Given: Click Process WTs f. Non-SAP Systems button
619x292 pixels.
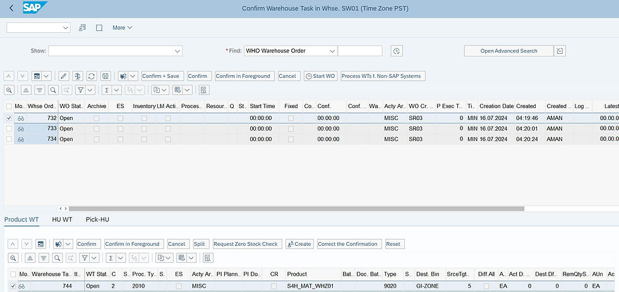Looking at the screenshot, I should point(383,76).
